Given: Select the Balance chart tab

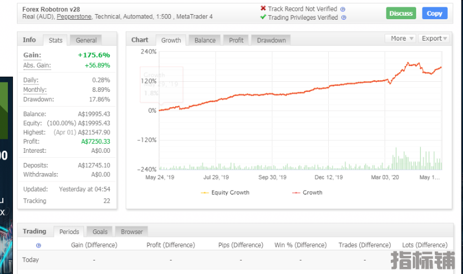Looking at the screenshot, I should tap(205, 40).
